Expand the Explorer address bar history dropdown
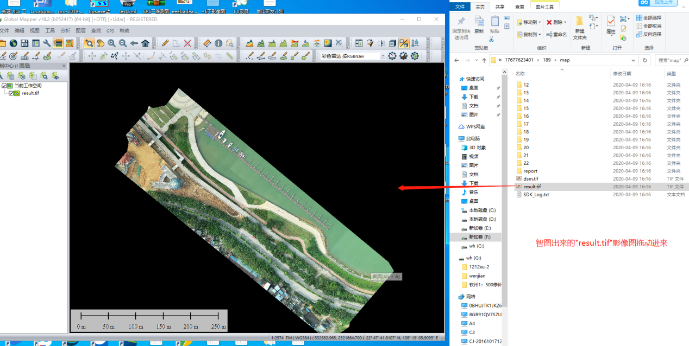 634,60
